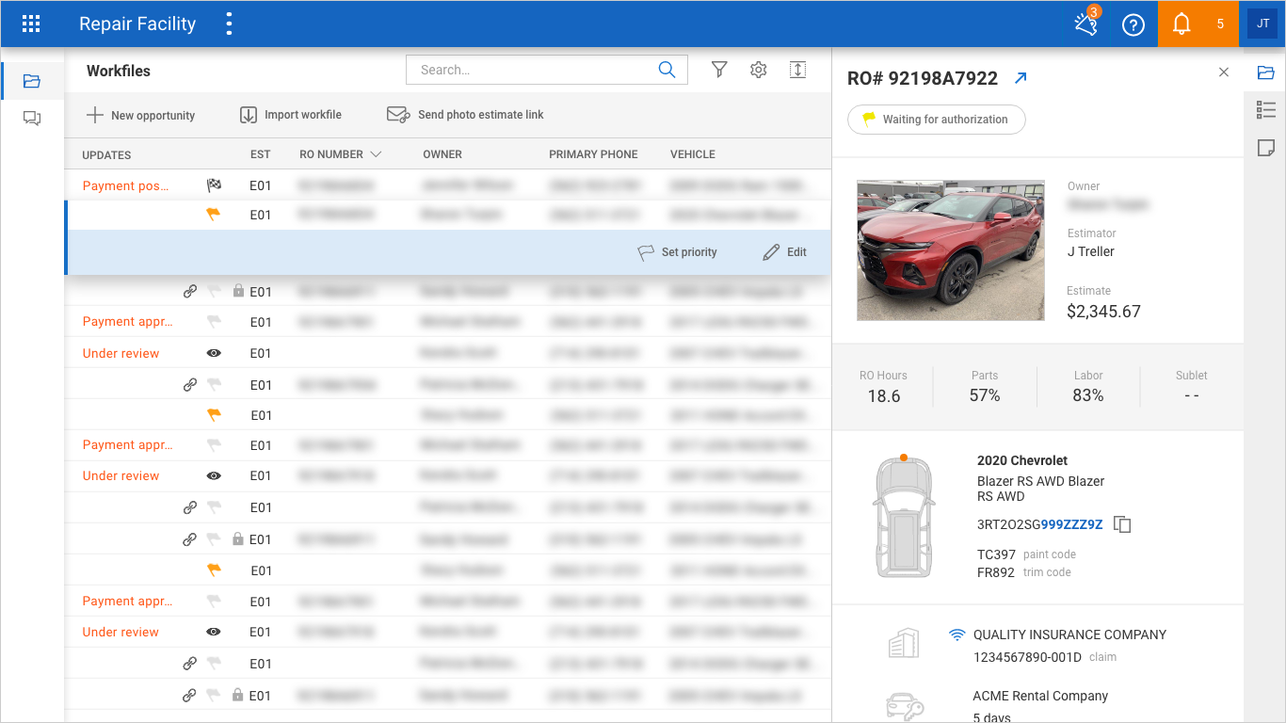The image size is (1286, 723).
Task: Toggle the row height expand icon
Action: tap(797, 70)
